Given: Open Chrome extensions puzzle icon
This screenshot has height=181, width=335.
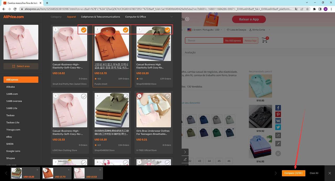Looking at the screenshot, I should click(x=314, y=9).
